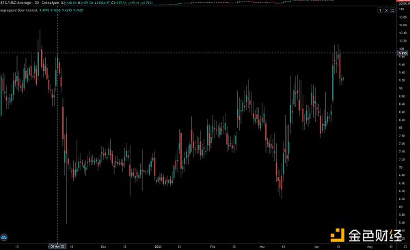Open the TradingView logo badge at bottom-left
Viewport: 410px width, 250px height.
[x=3, y=237]
